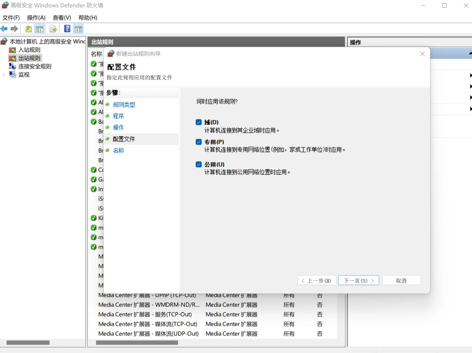Click the firewall icon in main title bar
This screenshot has width=472, height=353.
pyautogui.click(x=5, y=6)
